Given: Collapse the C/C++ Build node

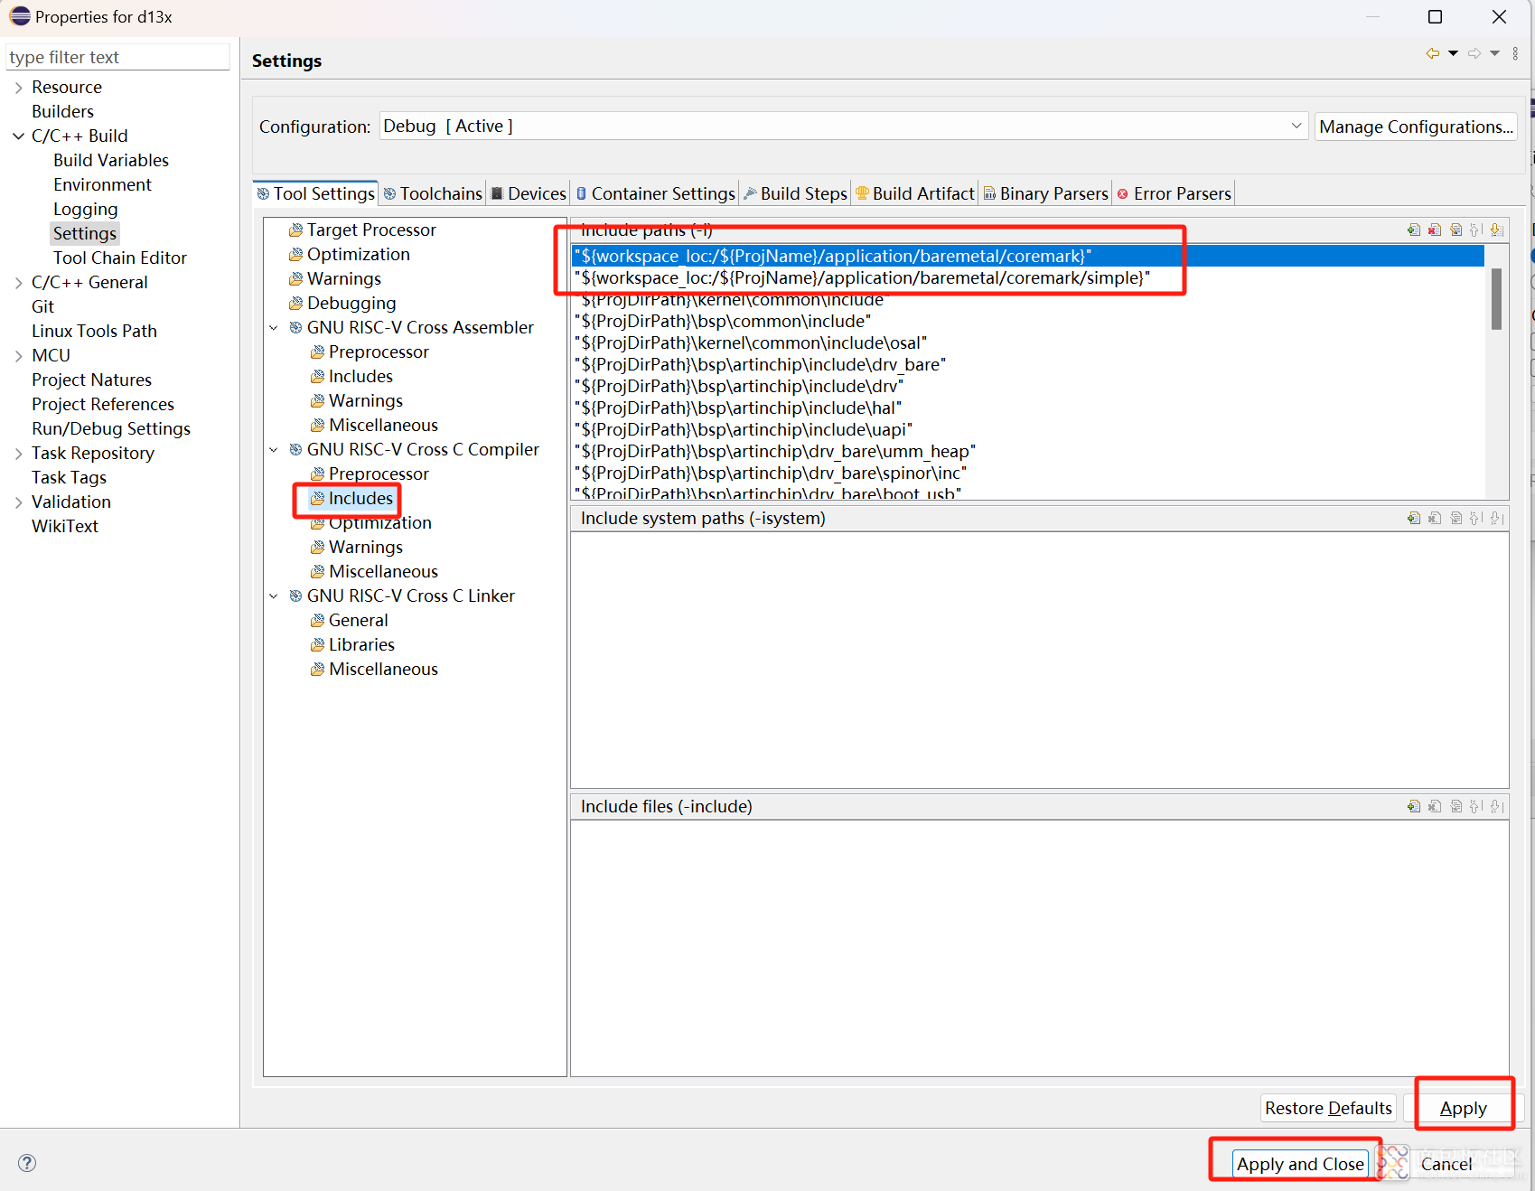Looking at the screenshot, I should pyautogui.click(x=18, y=136).
